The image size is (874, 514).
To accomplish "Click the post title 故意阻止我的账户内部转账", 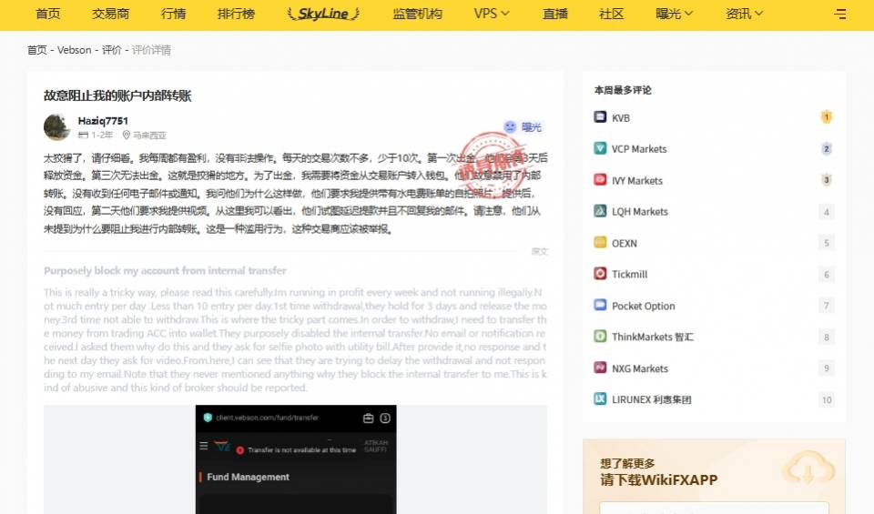I will pyautogui.click(x=117, y=96).
